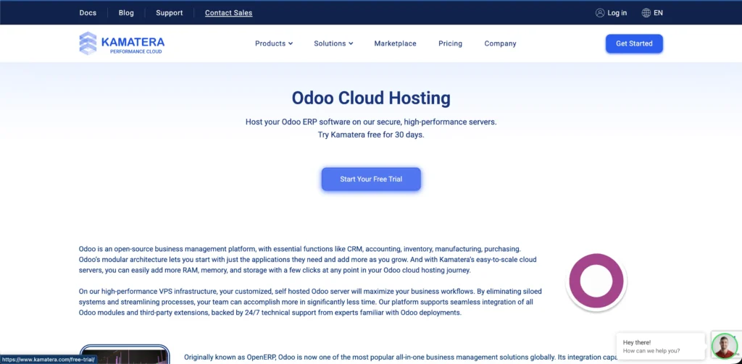Open the Company menu item
The width and height of the screenshot is (742, 364).
coord(500,43)
